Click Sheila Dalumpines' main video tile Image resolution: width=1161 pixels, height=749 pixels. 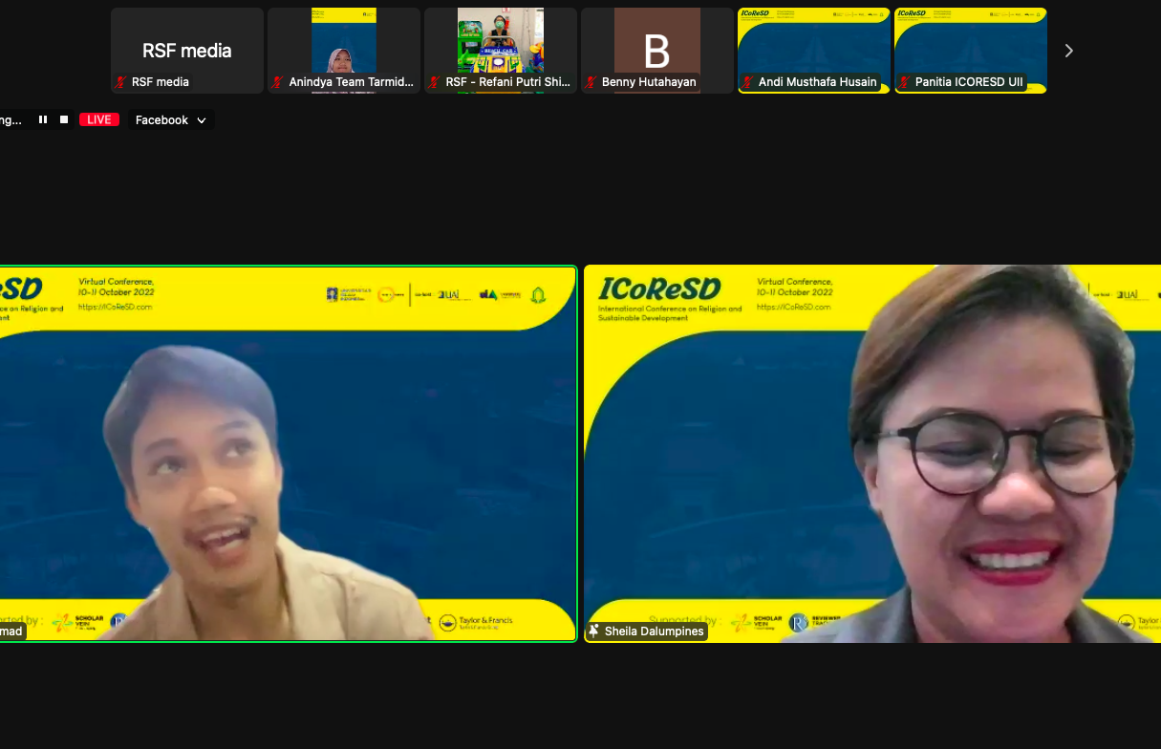(872, 454)
